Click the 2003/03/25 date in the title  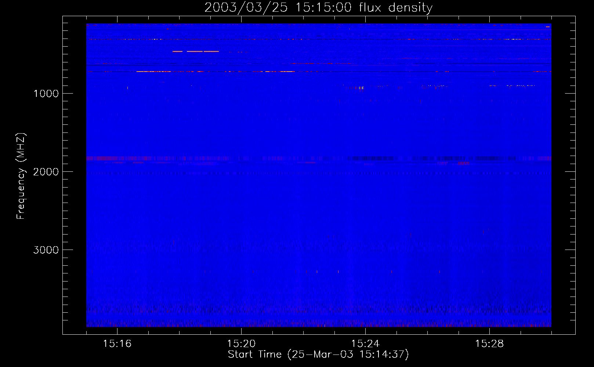(246, 7)
